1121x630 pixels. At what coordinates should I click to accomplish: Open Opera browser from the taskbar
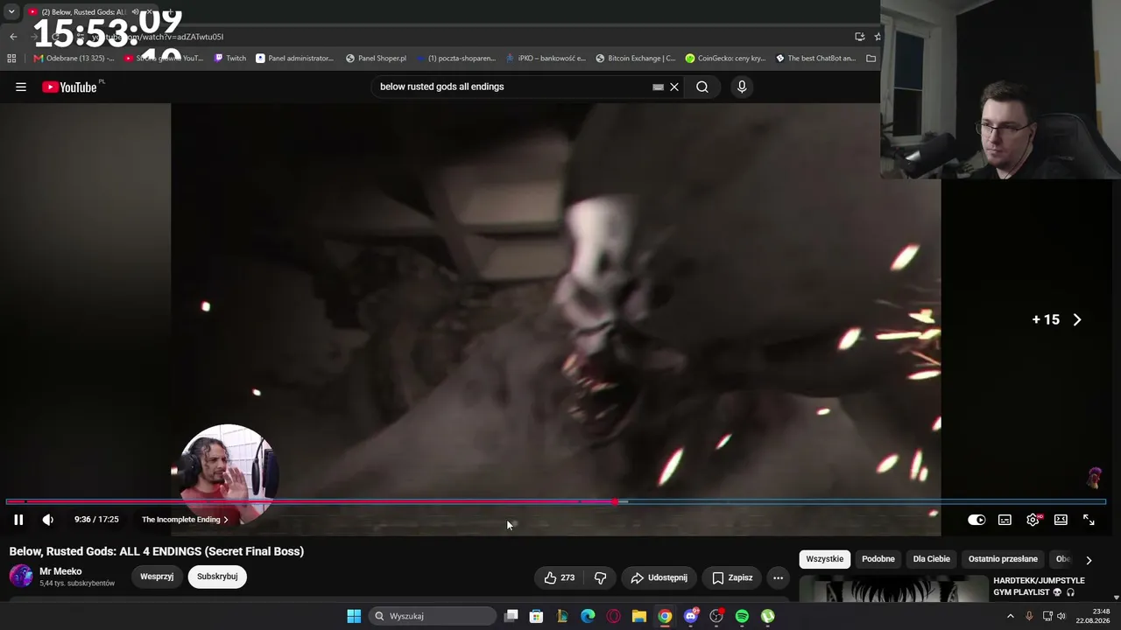(x=613, y=616)
